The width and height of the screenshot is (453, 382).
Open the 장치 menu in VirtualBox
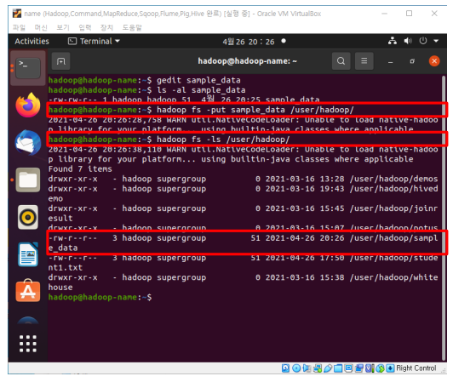click(106, 27)
